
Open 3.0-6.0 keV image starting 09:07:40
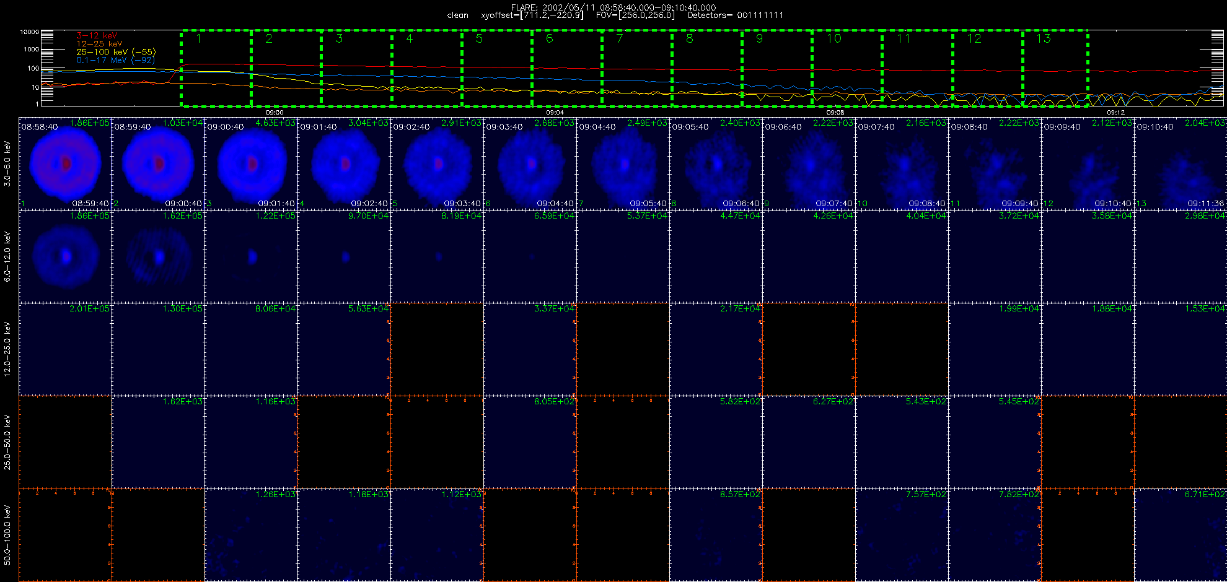[x=902, y=163]
